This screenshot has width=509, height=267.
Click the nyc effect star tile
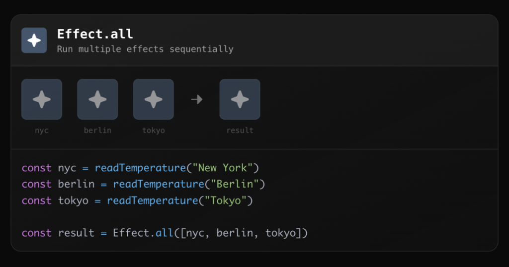42,99
